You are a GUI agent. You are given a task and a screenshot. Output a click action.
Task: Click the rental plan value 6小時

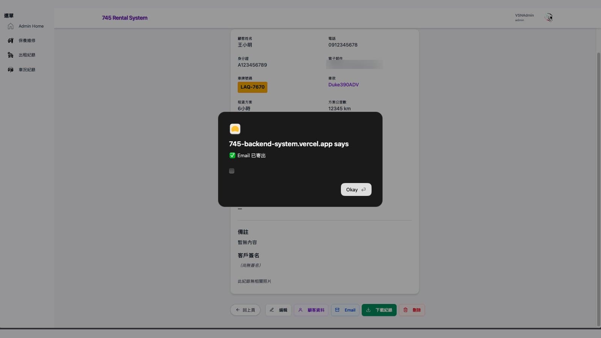pos(244,109)
